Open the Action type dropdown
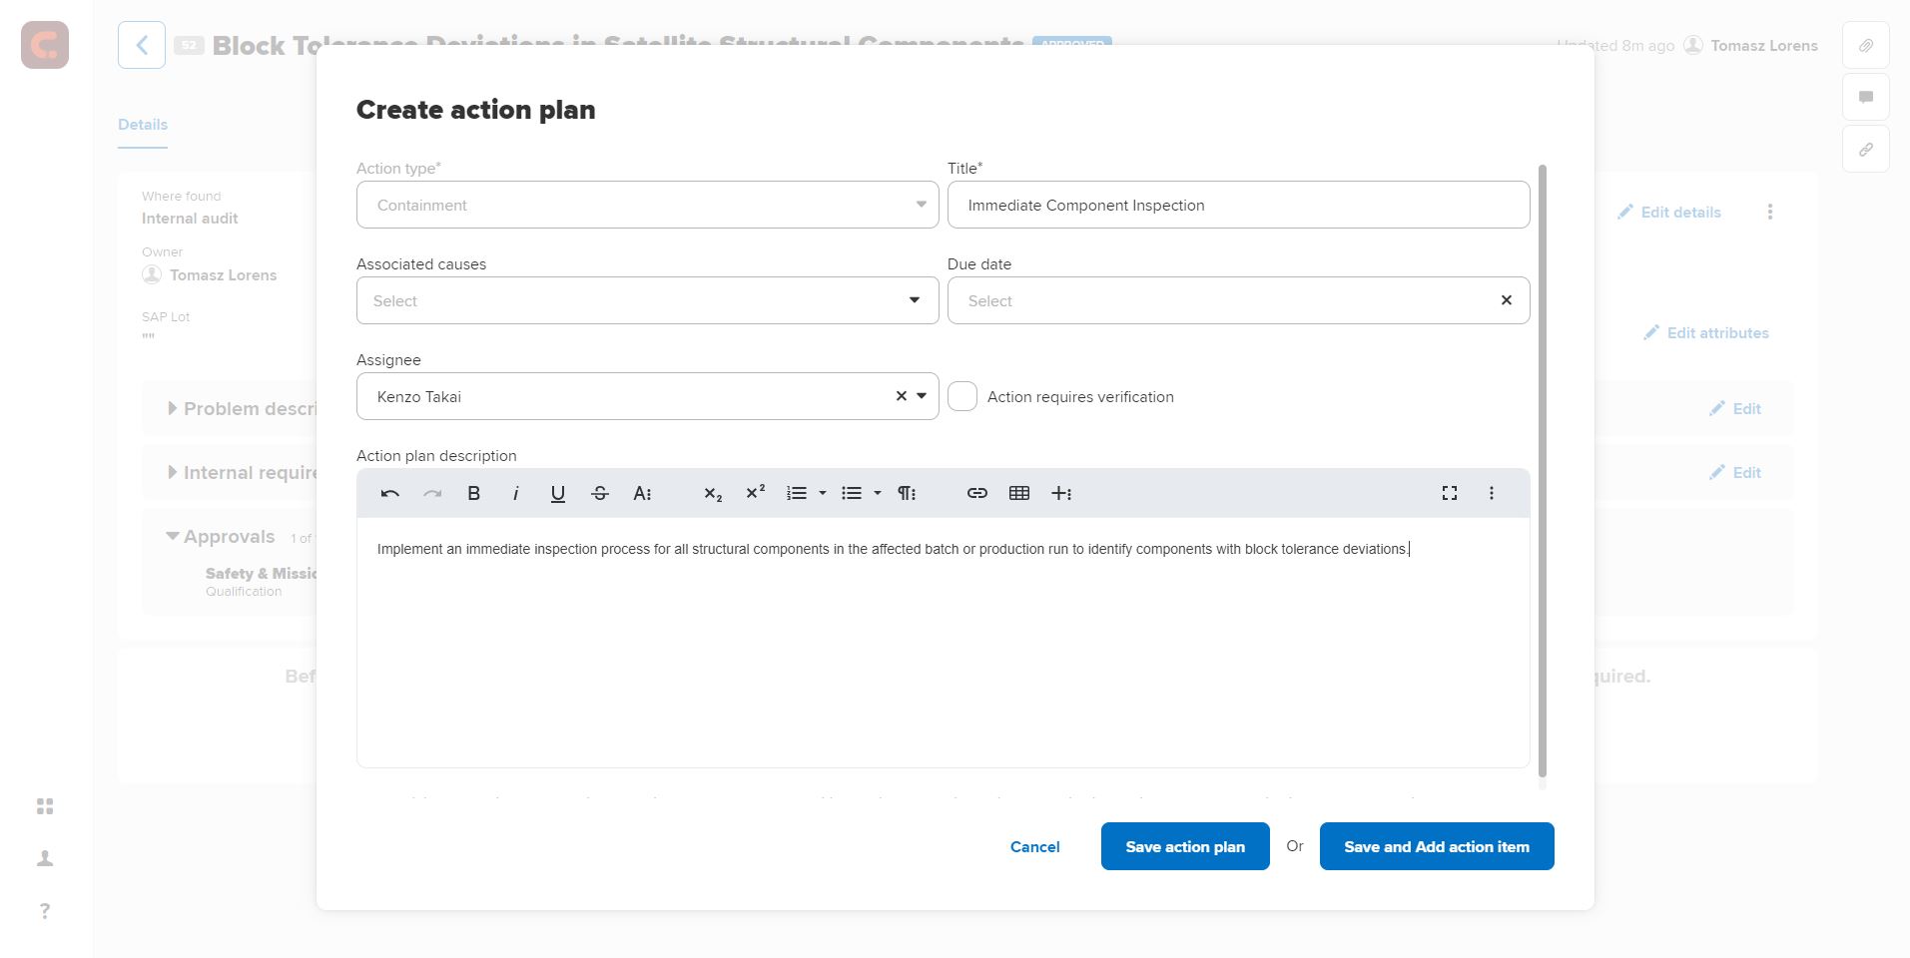This screenshot has width=1910, height=958. click(647, 205)
